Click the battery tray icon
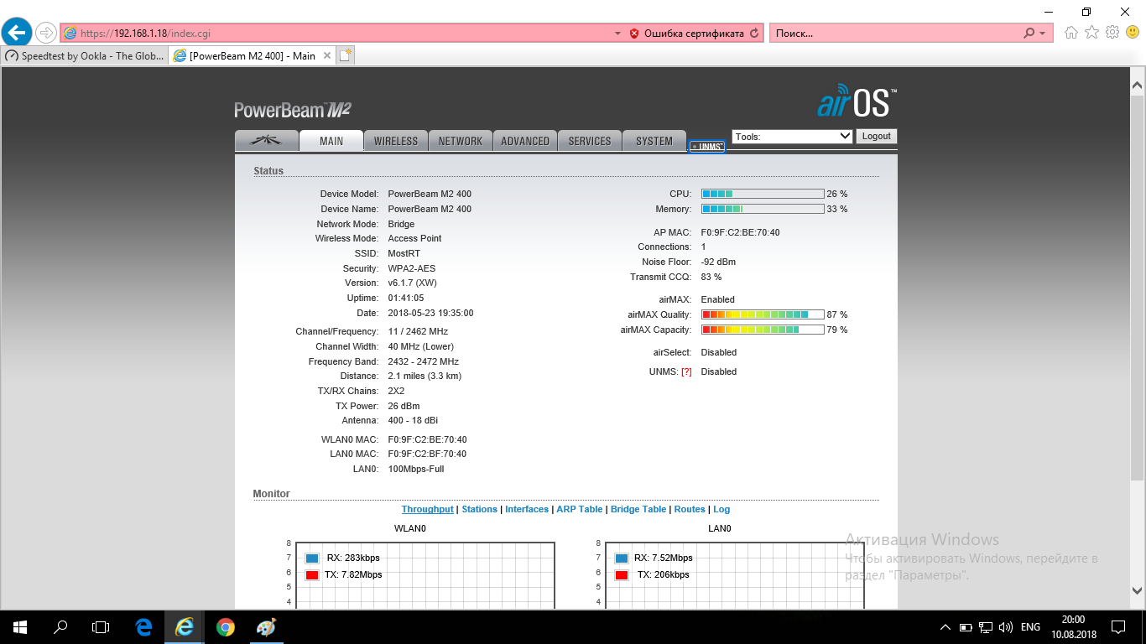This screenshot has height=644, width=1146. coord(966,627)
